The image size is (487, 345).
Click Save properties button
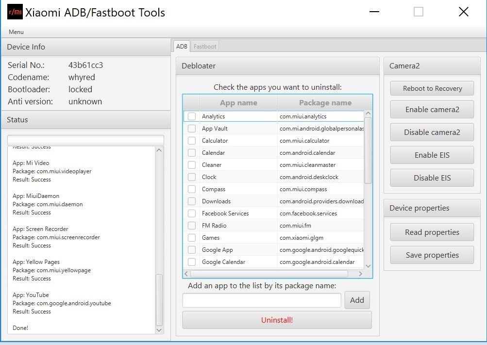432,255
